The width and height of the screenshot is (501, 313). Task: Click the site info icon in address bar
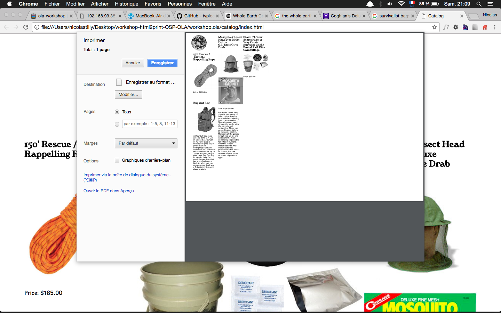37,27
